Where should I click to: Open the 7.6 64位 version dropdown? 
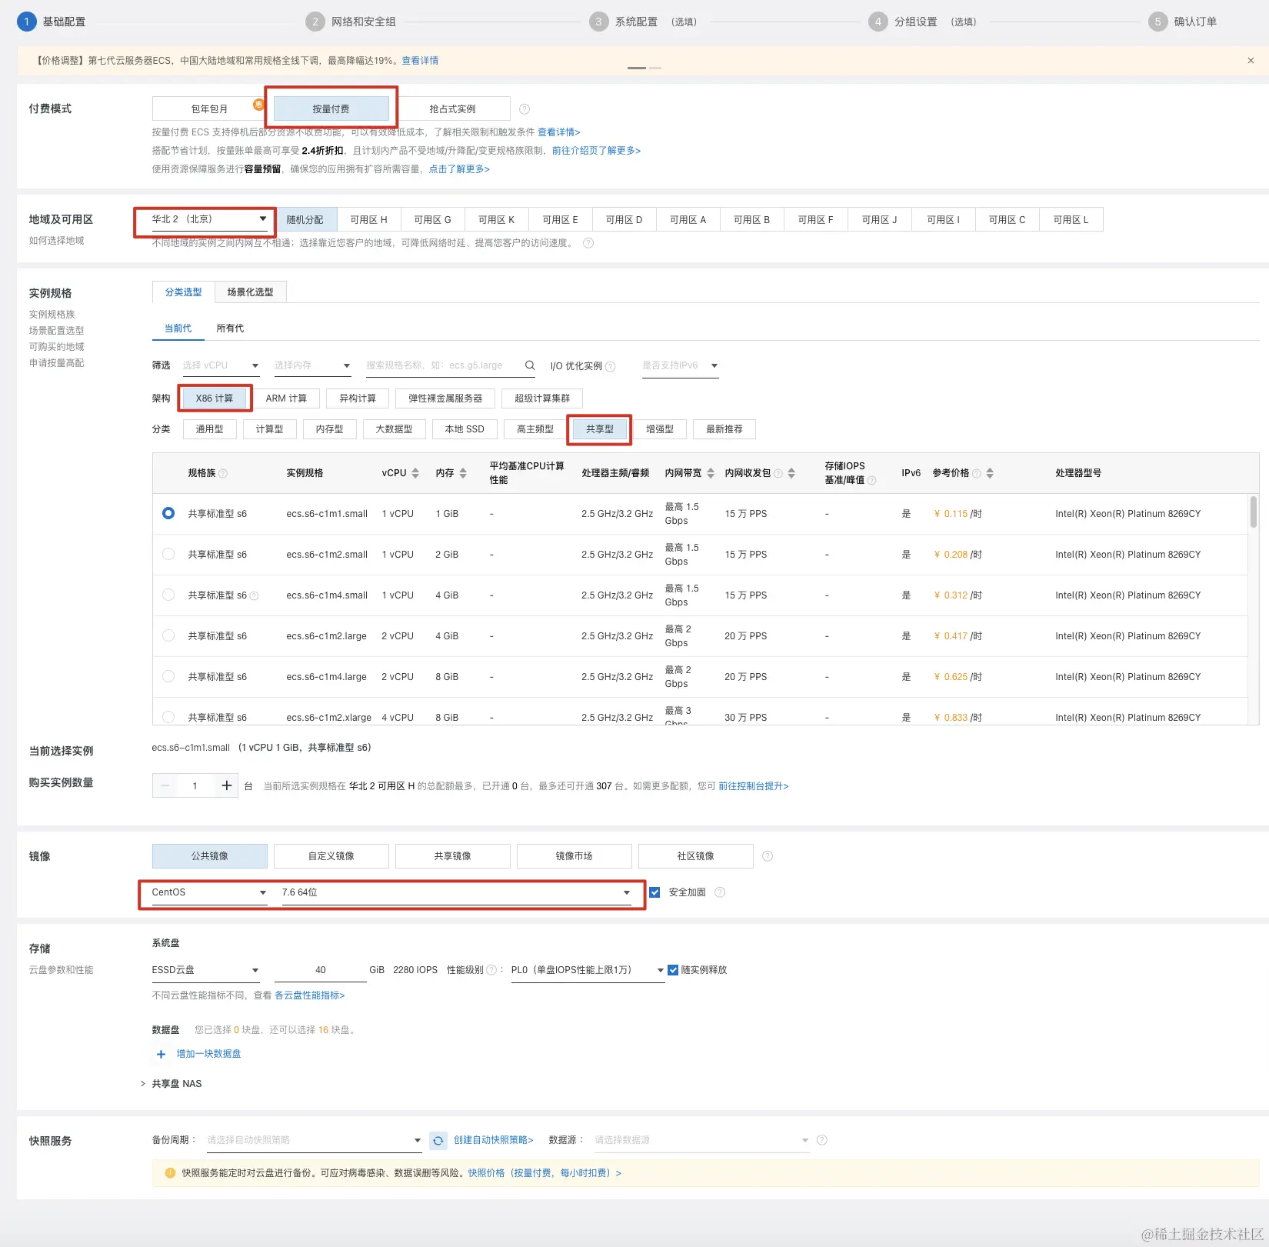[457, 892]
